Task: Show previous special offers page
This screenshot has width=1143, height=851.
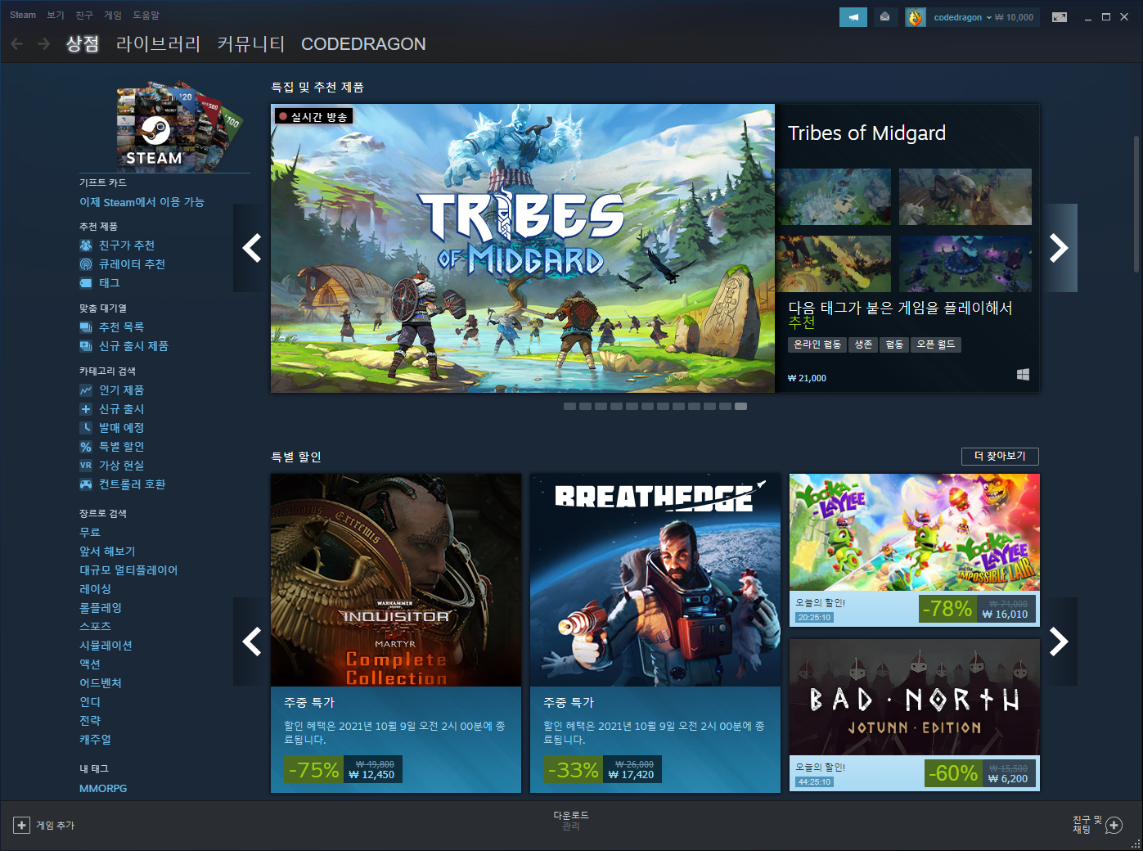Action: (x=252, y=642)
